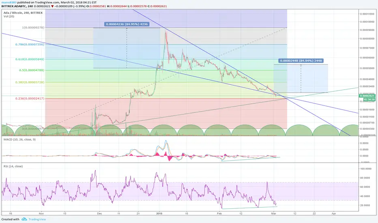Select the Fibonacci '0.382(0.00003728)' label
The image size is (378, 223).
(30, 82)
